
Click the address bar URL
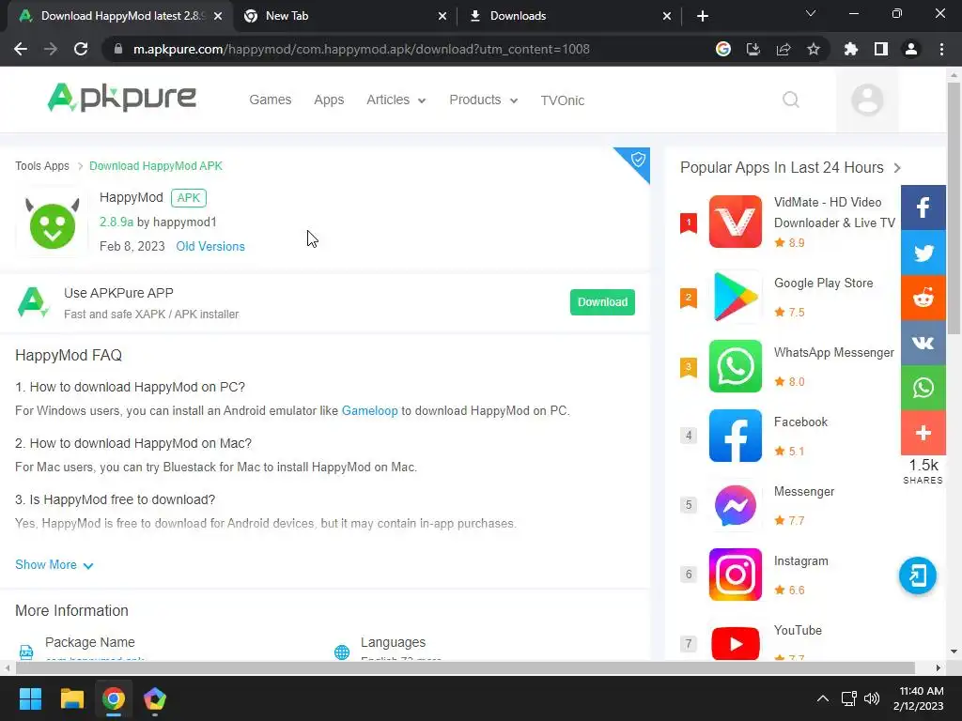(x=362, y=49)
